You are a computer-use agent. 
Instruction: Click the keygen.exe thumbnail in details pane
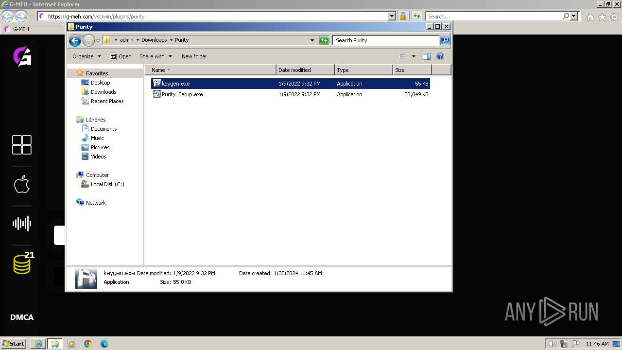(86, 279)
